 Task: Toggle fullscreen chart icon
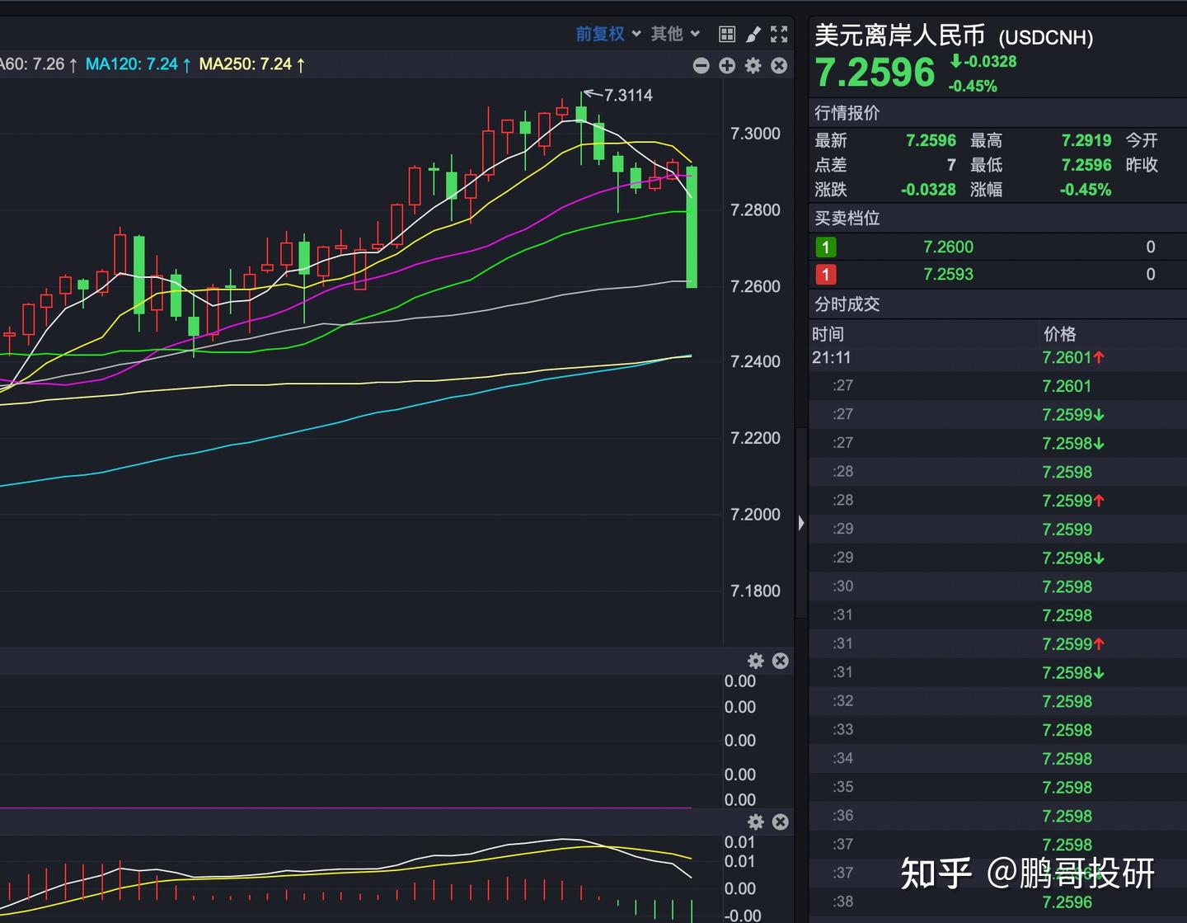[779, 34]
